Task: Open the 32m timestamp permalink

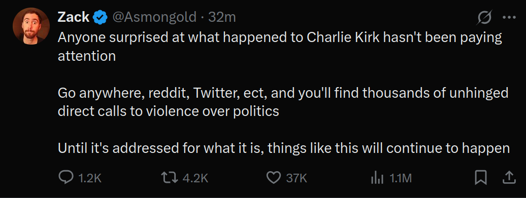Action: tap(222, 17)
